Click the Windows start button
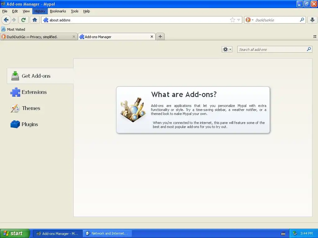The width and height of the screenshot is (318, 238). [x=15, y=233]
